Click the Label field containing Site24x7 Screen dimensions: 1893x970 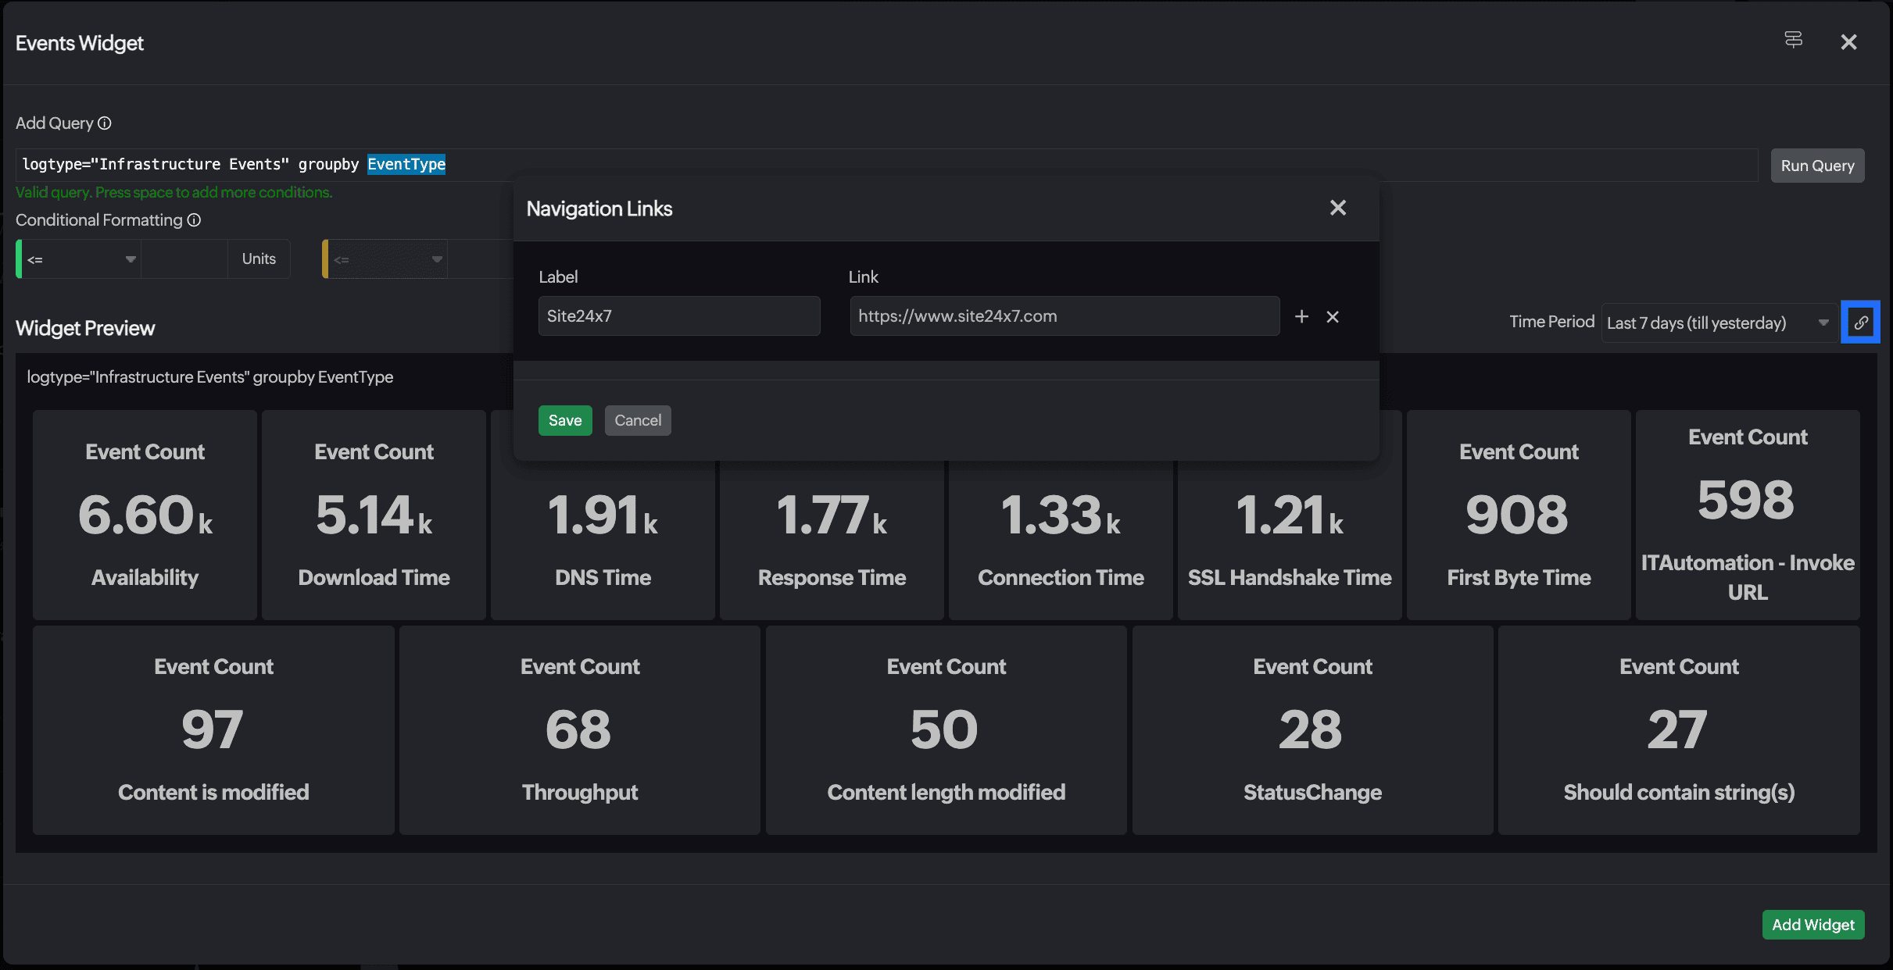678,316
